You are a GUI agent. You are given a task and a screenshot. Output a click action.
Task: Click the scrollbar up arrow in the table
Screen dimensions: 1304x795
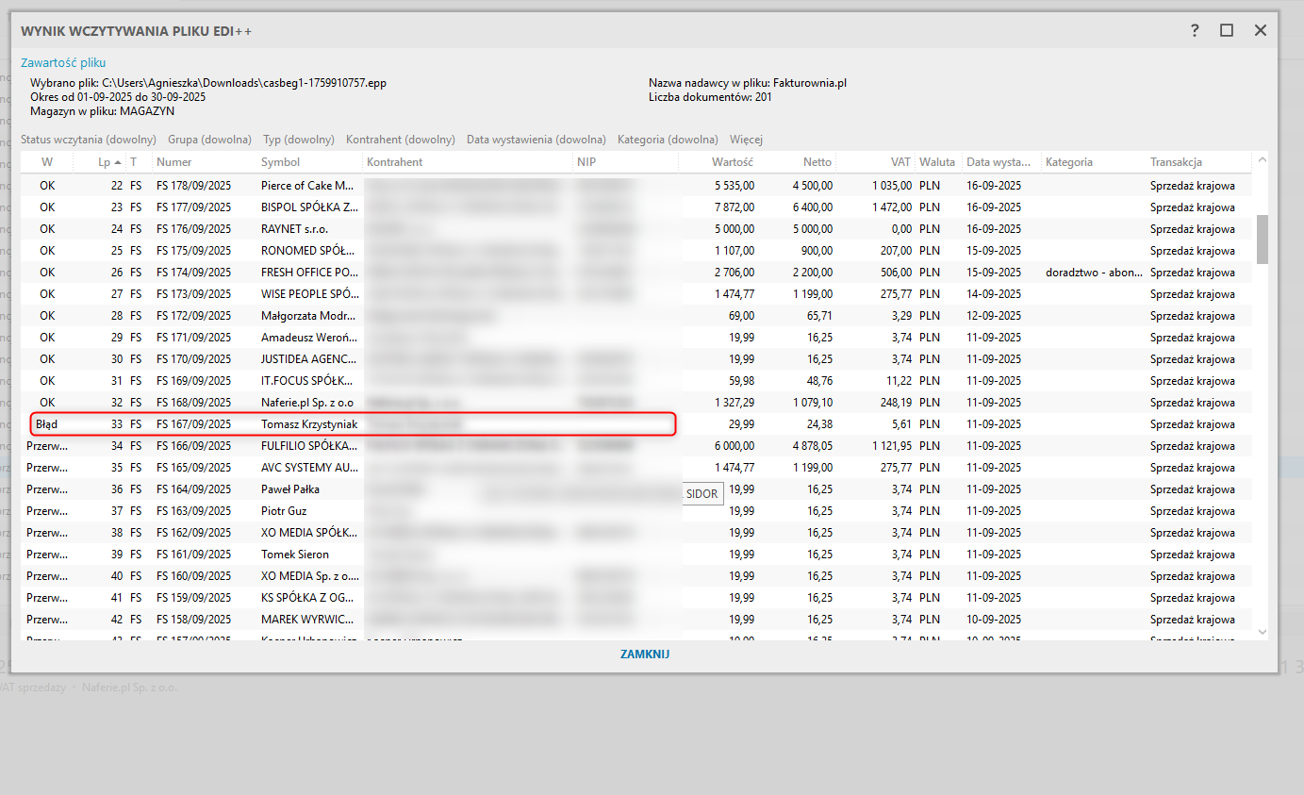[x=1262, y=160]
